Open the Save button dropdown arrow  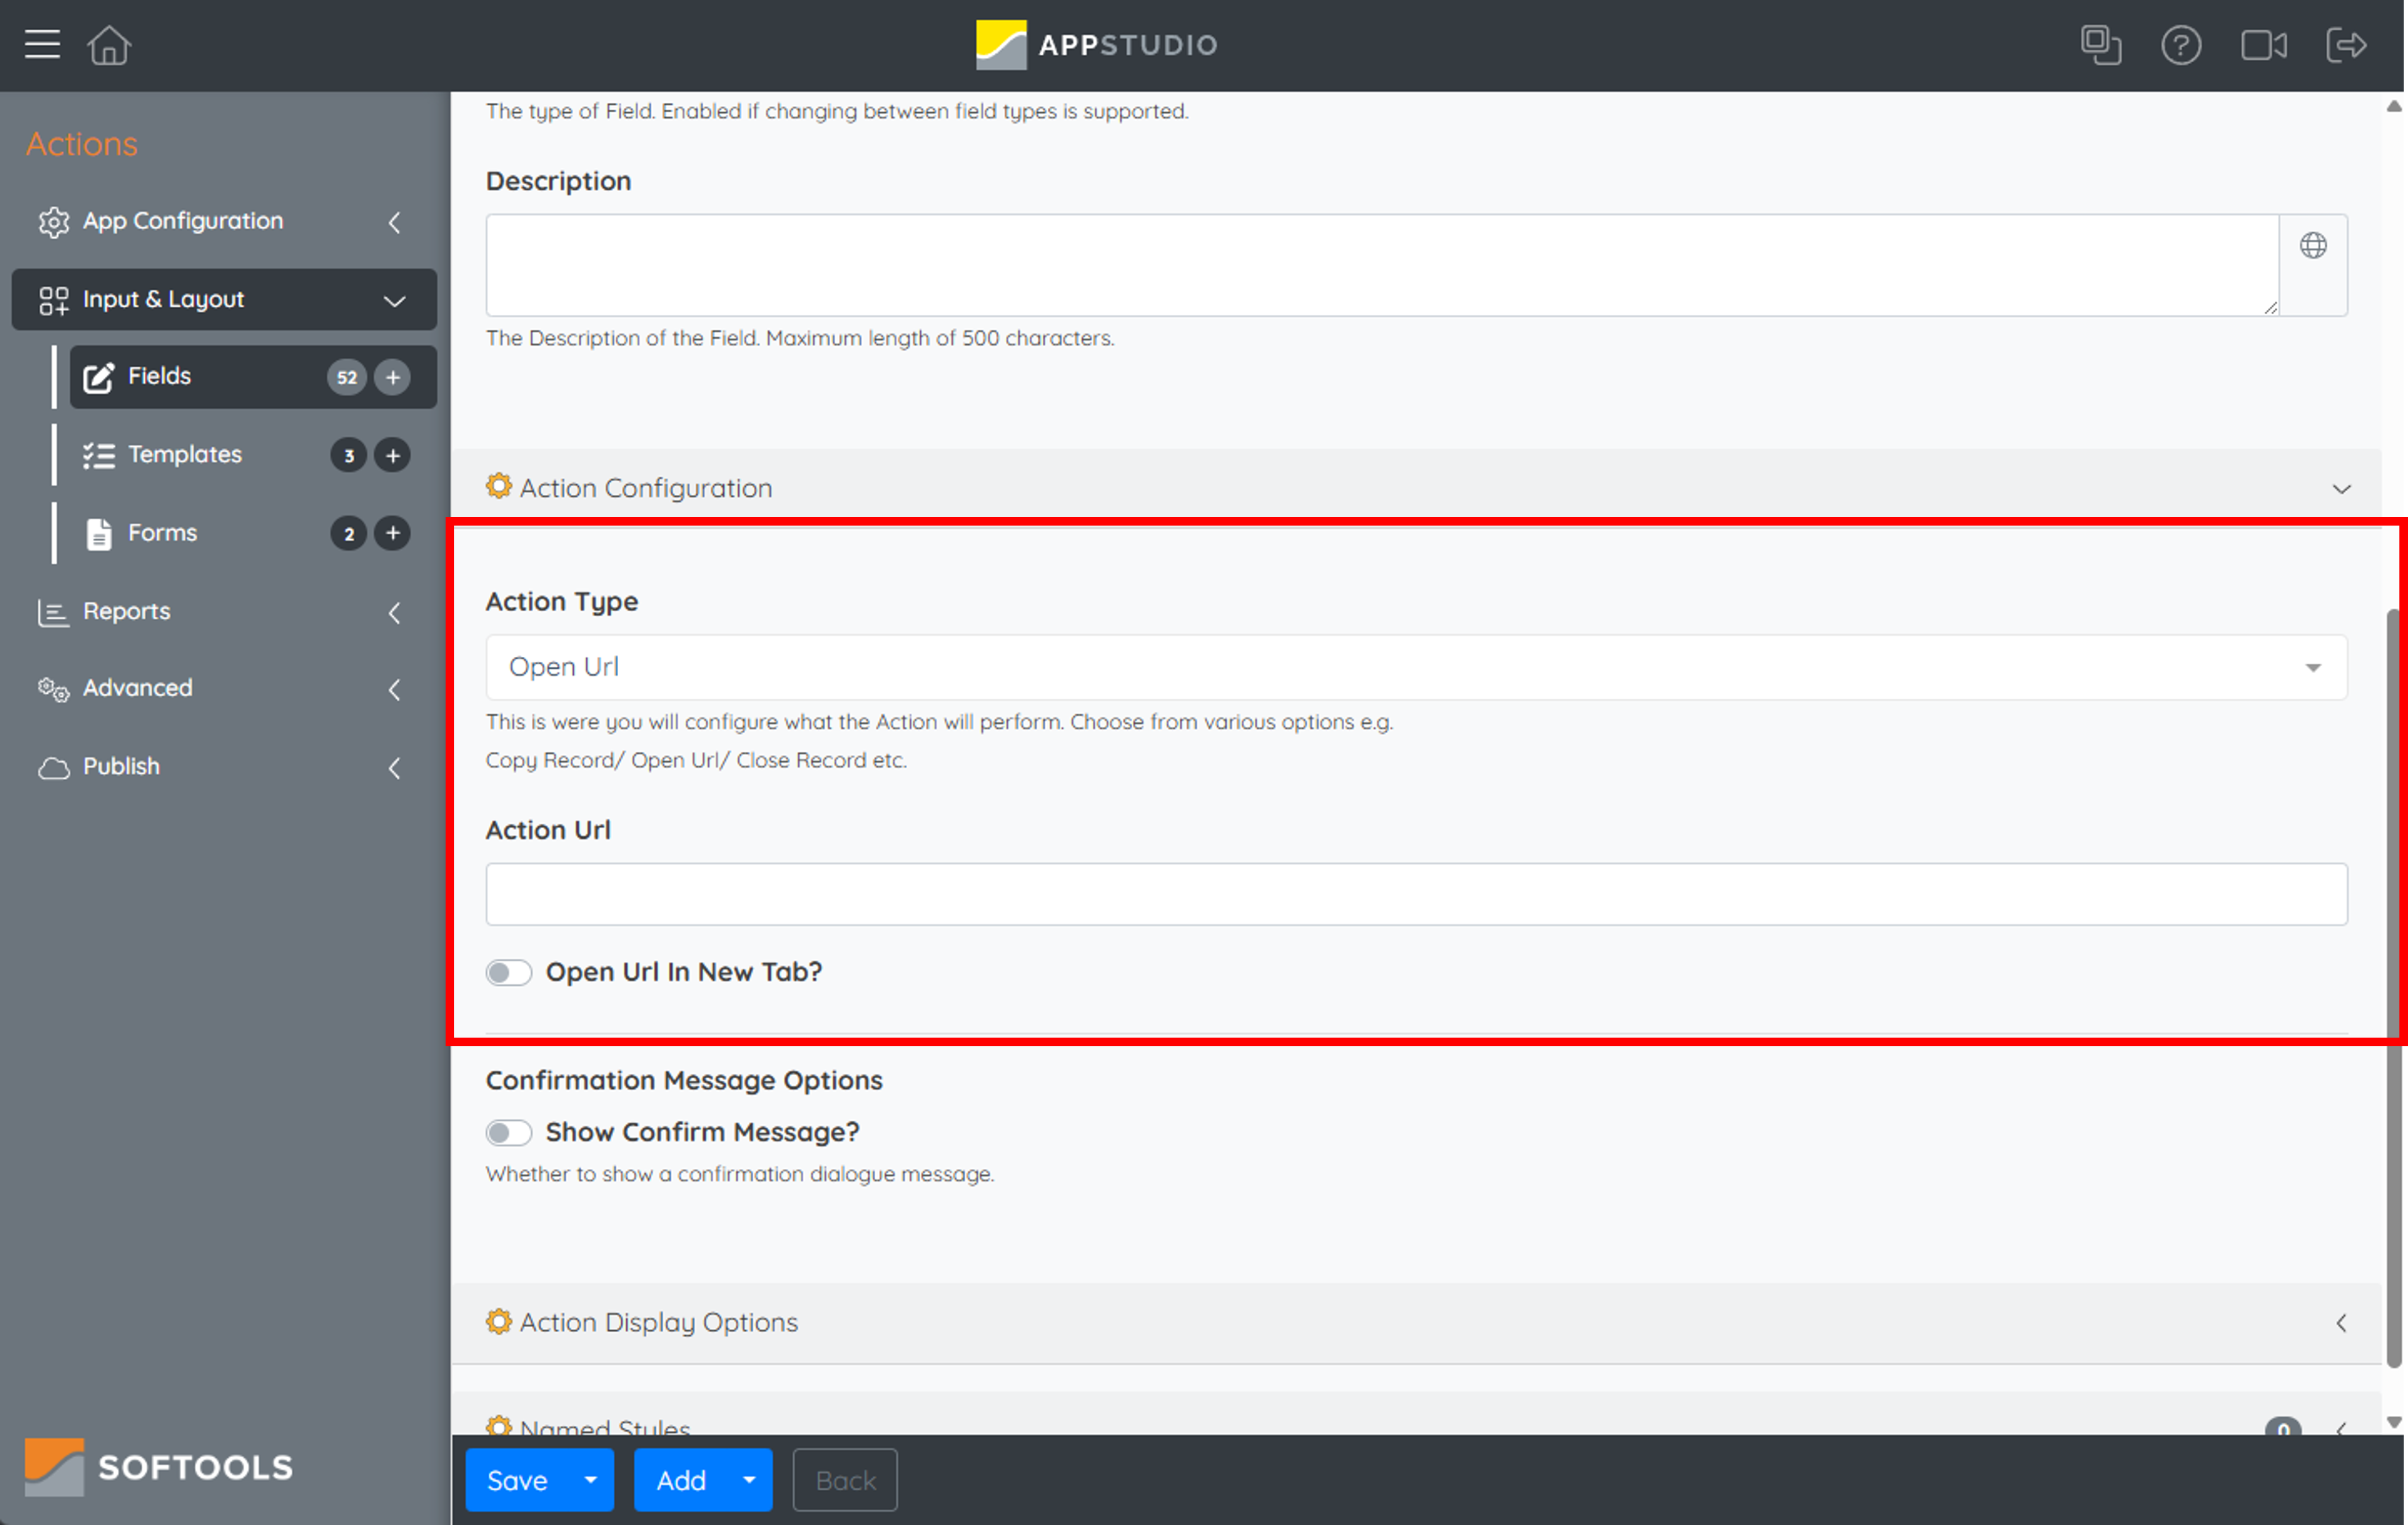591,1479
